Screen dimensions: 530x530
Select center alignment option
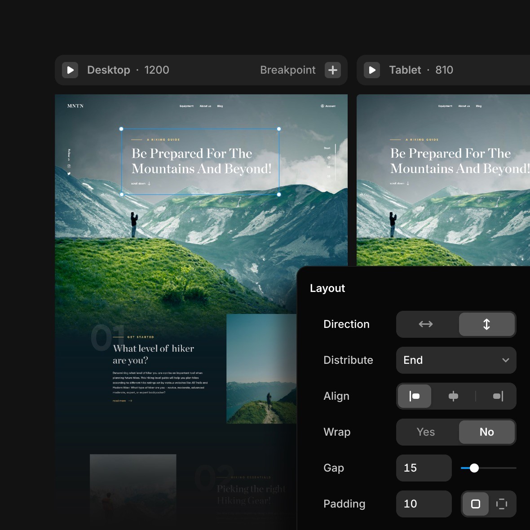coord(454,396)
